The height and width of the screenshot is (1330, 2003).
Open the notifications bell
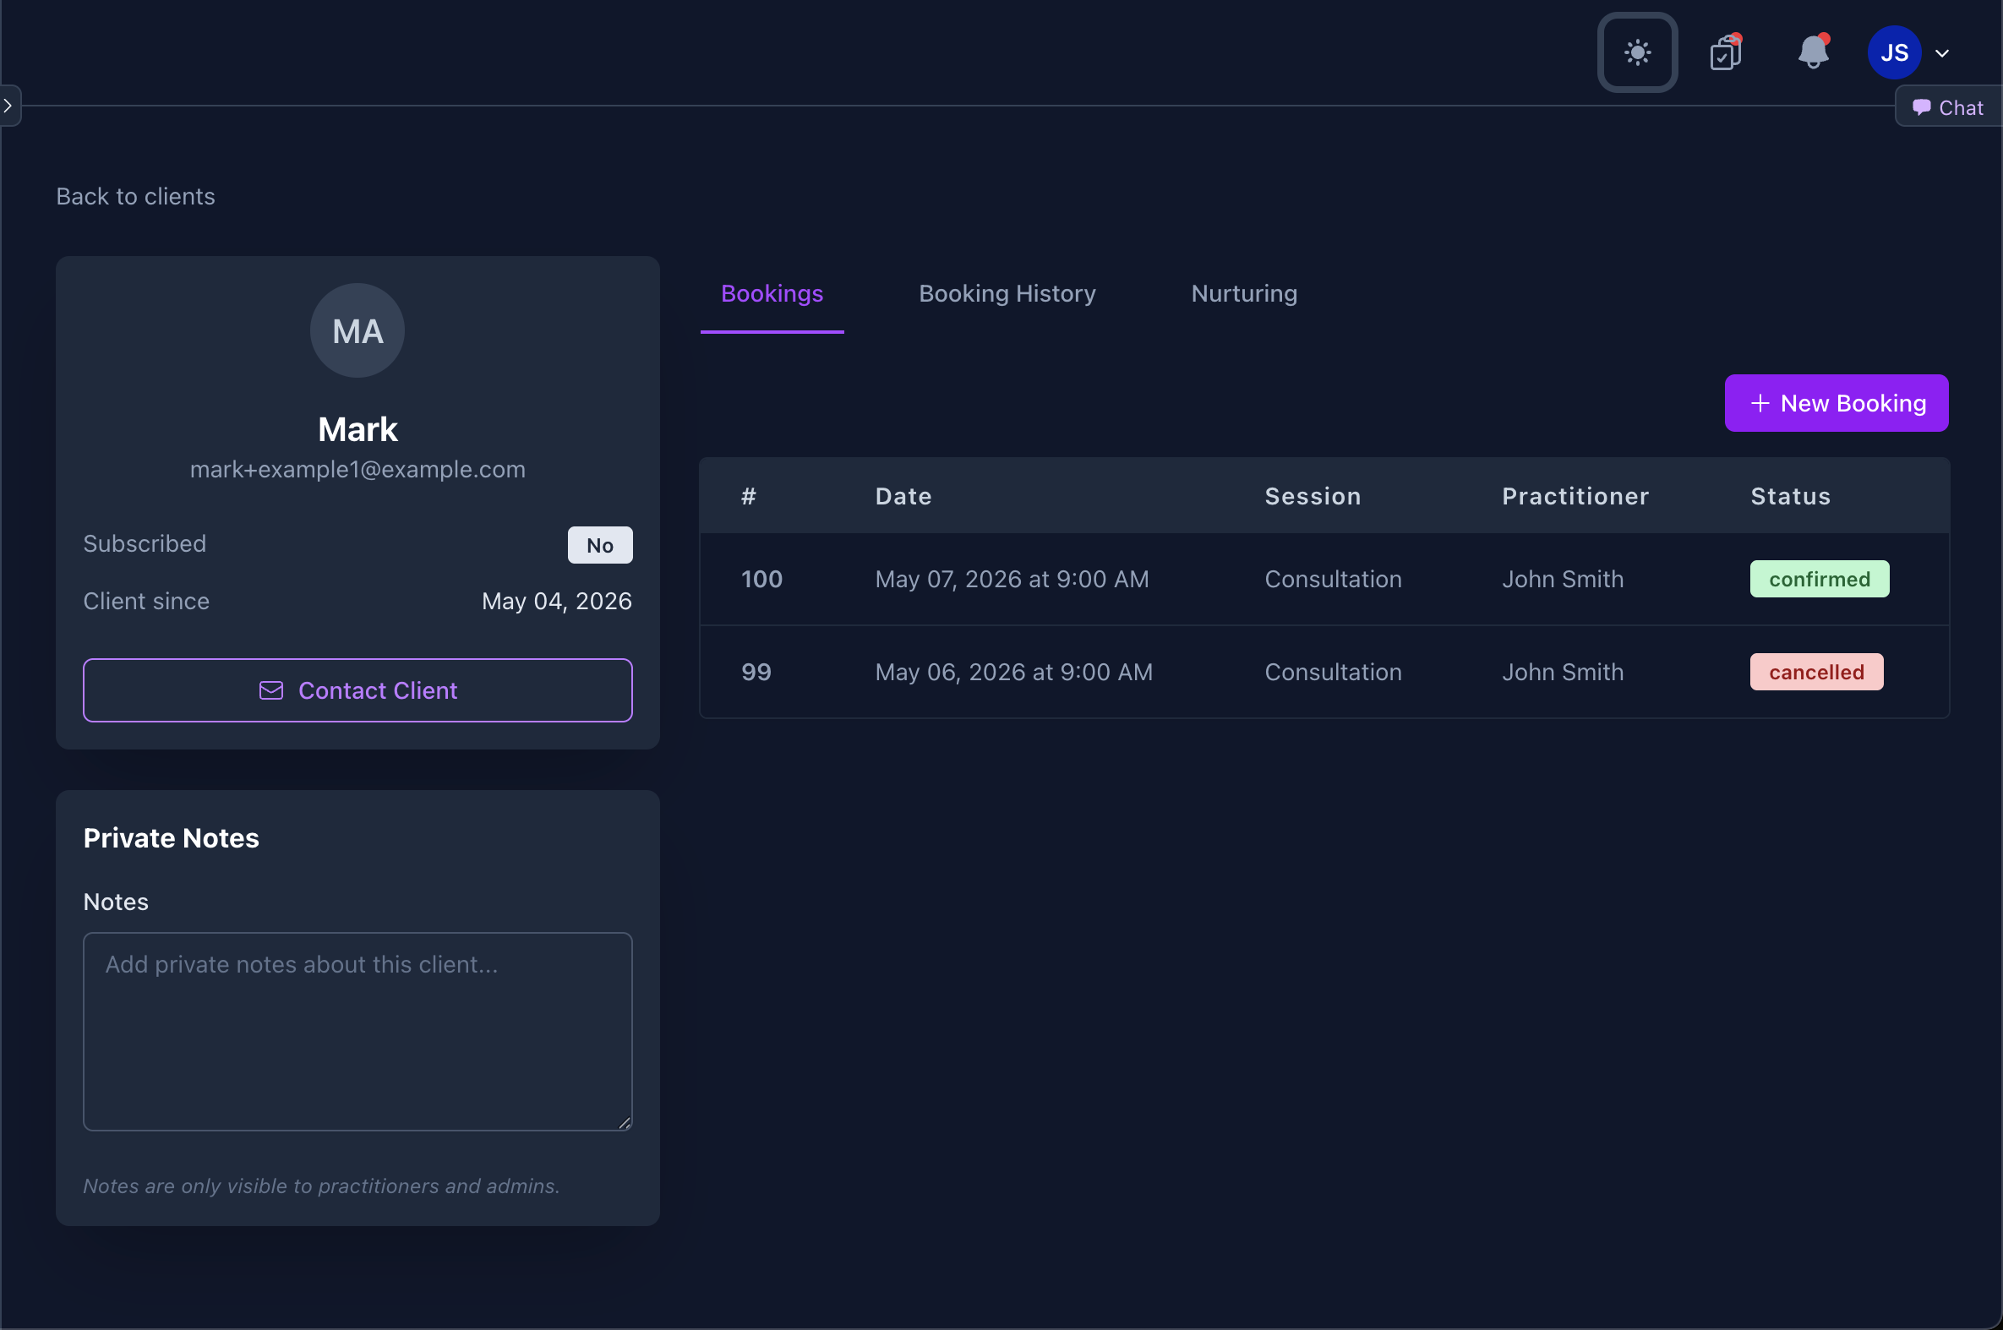coord(1813,52)
